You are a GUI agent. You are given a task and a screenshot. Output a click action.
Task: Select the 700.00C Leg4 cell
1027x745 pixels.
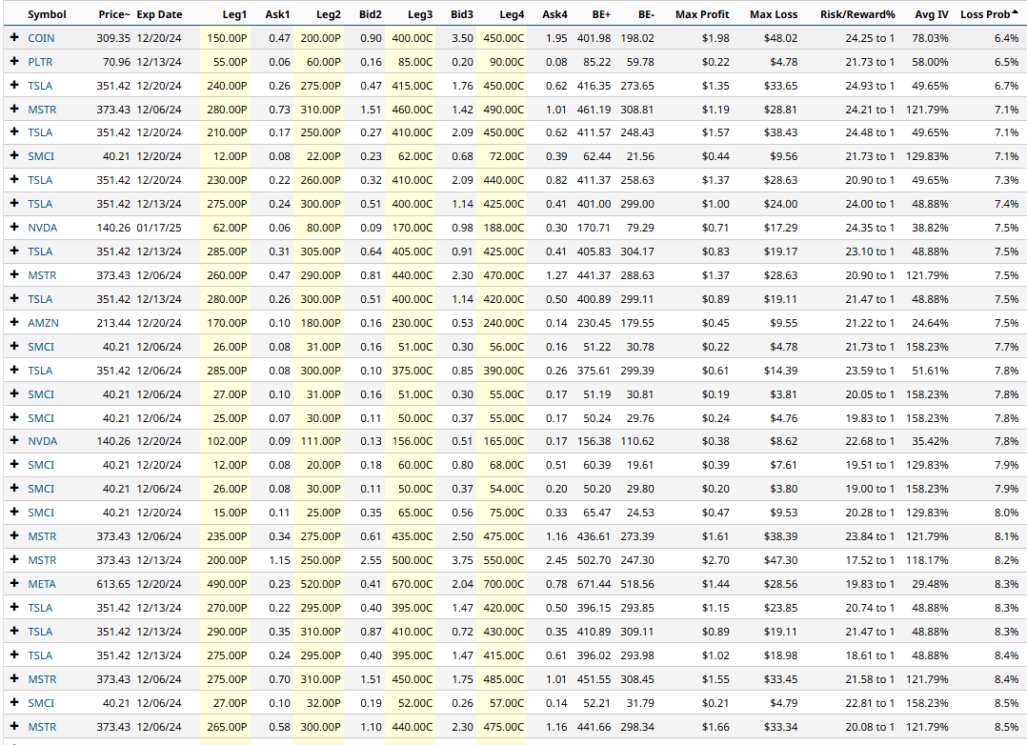point(504,584)
